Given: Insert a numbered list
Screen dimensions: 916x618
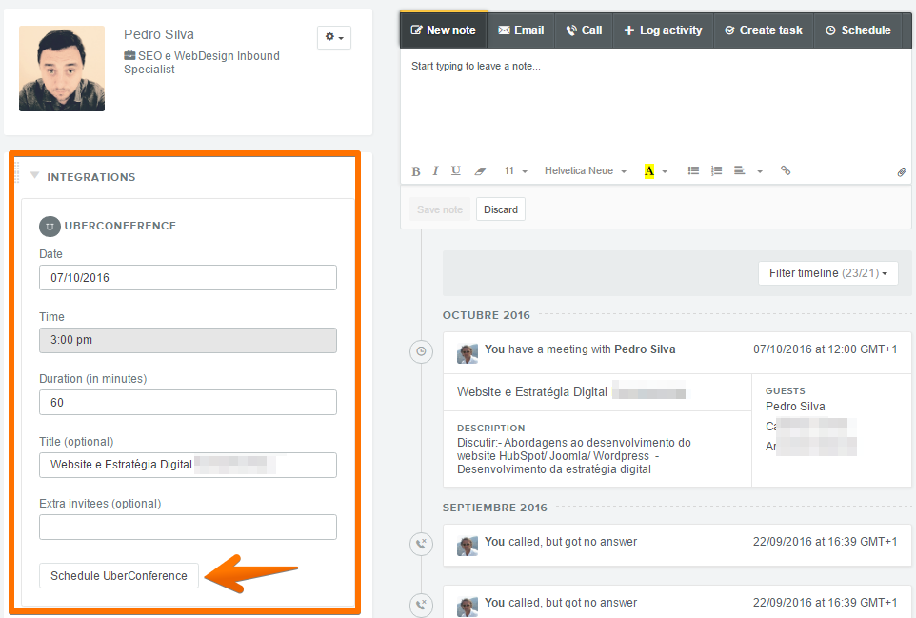Looking at the screenshot, I should coord(716,171).
